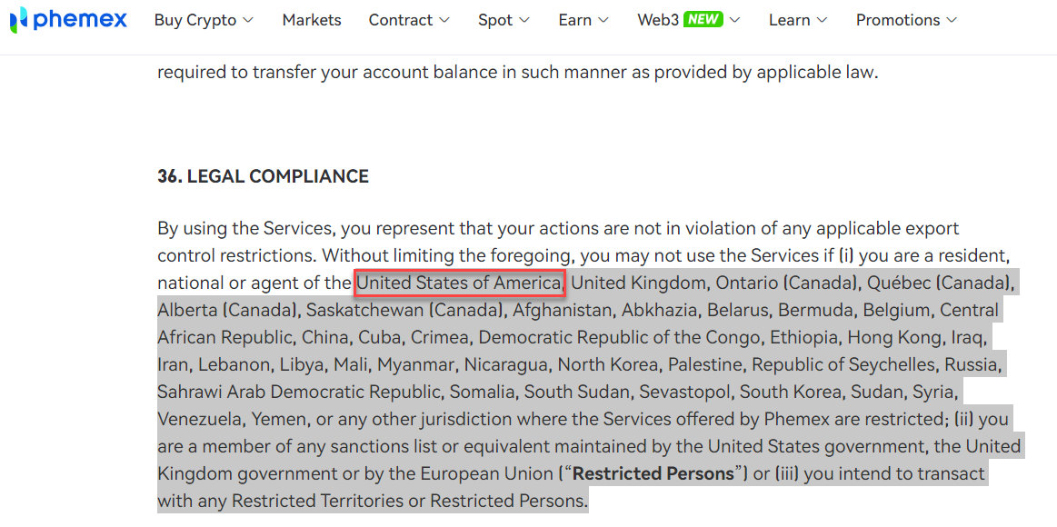The height and width of the screenshot is (527, 1057).
Task: Select the Buy Crypto menu label
Action: pyautogui.click(x=195, y=20)
